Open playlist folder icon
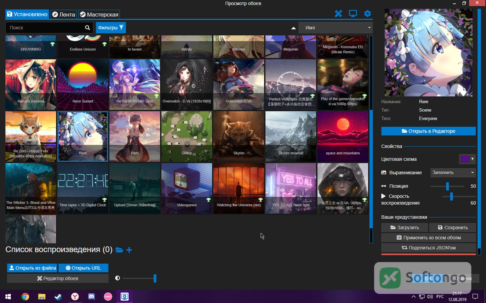The height and width of the screenshot is (303, 486). coord(119,250)
